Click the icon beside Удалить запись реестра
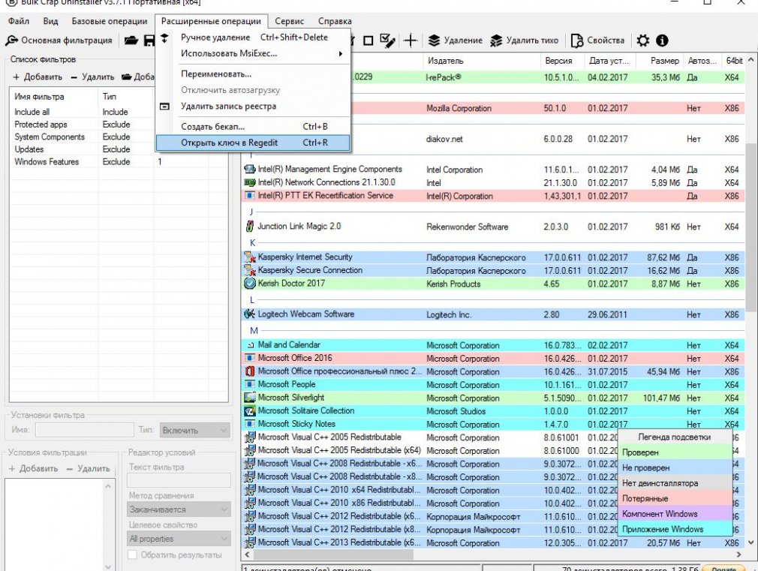 coord(164,107)
